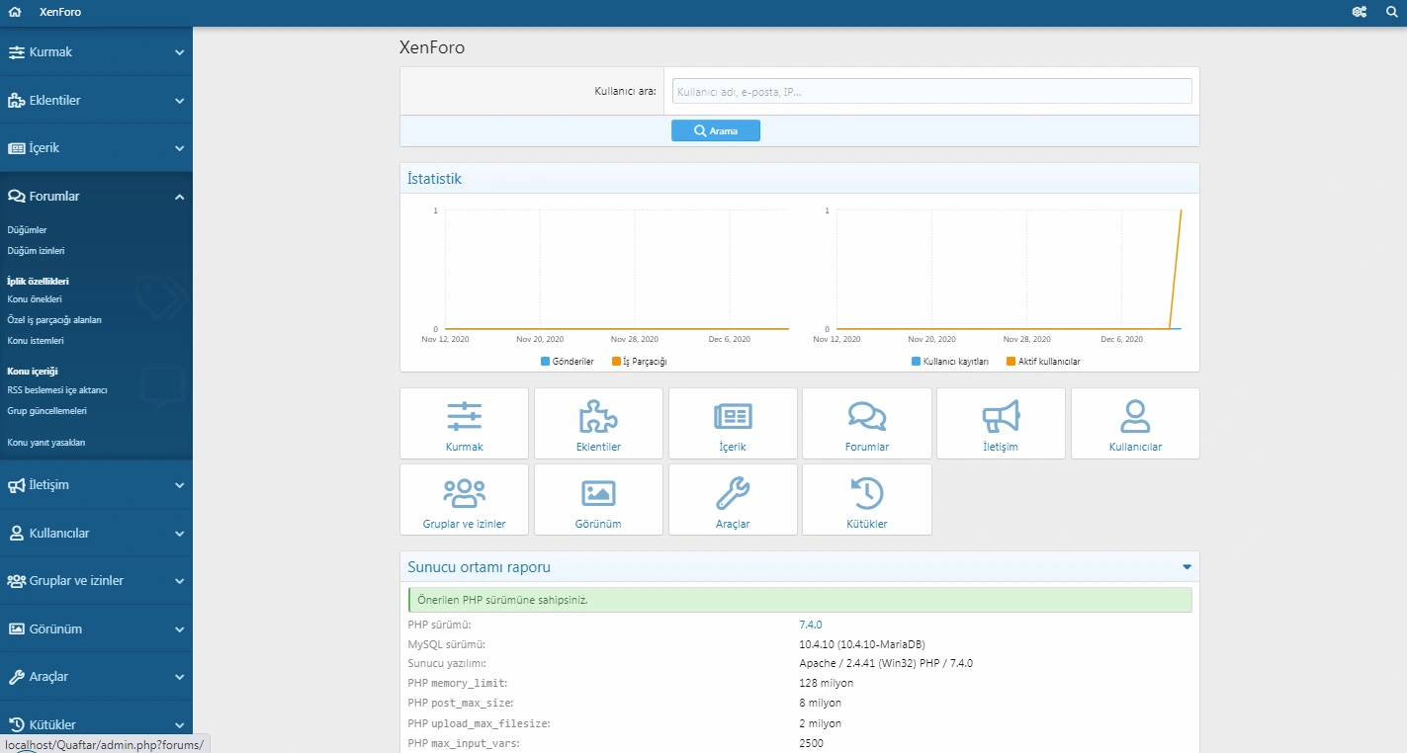Open Grup güncellemeleri submenu item
This screenshot has height=753, width=1407.
click(47, 411)
